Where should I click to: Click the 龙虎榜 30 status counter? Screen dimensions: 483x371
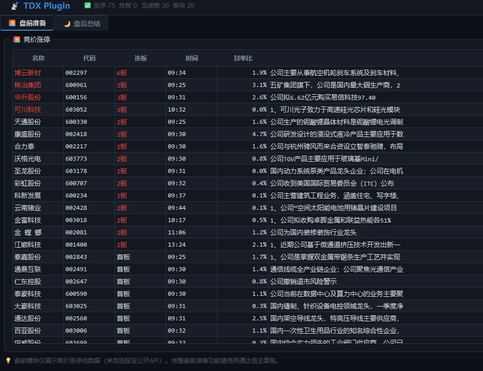coord(155,6)
